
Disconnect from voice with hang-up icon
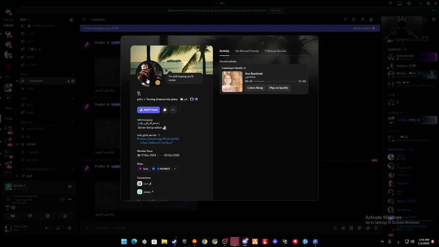(70, 200)
